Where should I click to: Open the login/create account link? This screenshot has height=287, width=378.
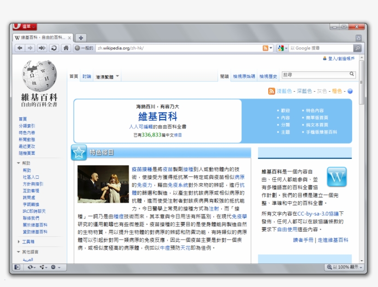click(341, 59)
